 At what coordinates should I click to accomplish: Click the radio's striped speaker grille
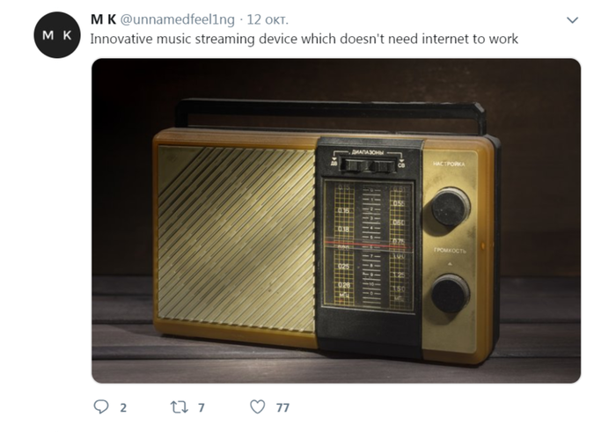tap(236, 238)
